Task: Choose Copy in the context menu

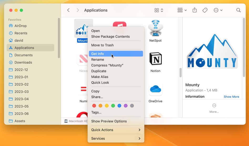Action: 116,91
